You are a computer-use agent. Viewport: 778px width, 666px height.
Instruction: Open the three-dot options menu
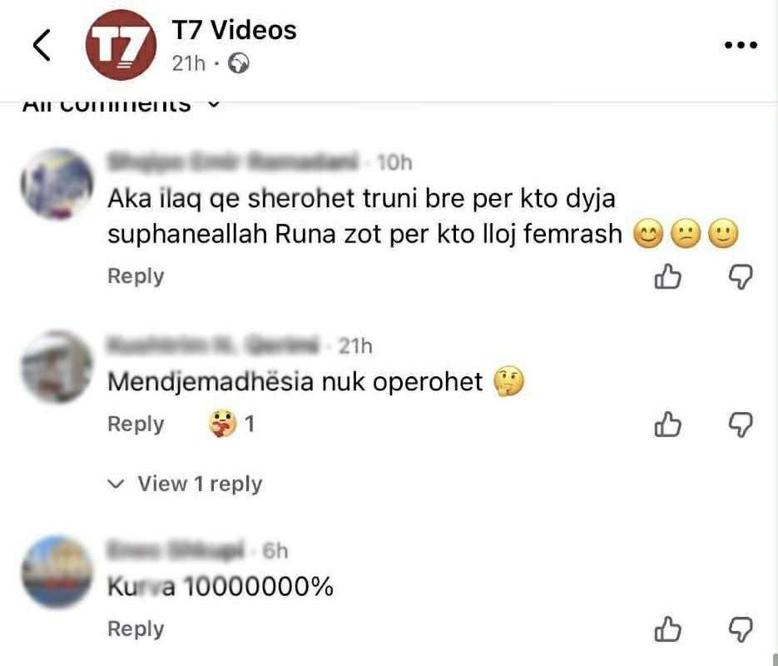(741, 45)
